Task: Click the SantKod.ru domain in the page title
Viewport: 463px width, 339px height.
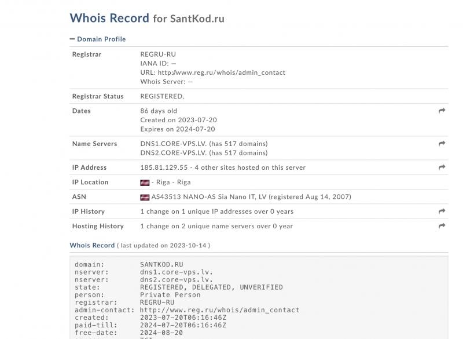Action: click(x=197, y=19)
